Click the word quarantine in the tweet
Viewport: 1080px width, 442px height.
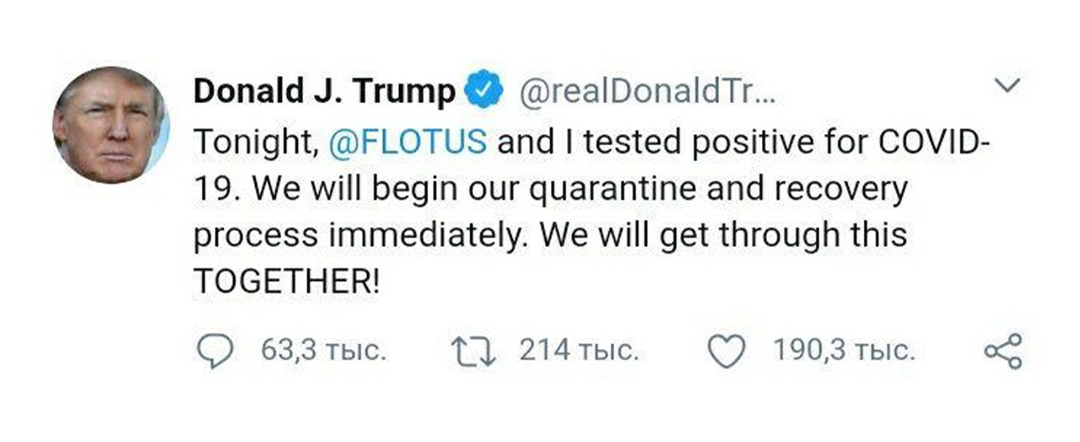click(606, 189)
